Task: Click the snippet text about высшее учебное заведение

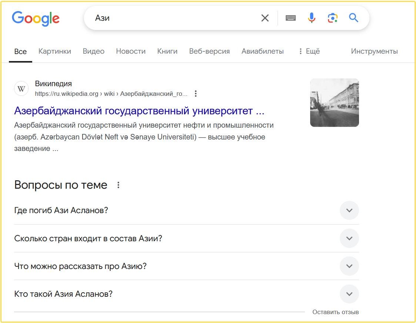Action: pos(144,137)
